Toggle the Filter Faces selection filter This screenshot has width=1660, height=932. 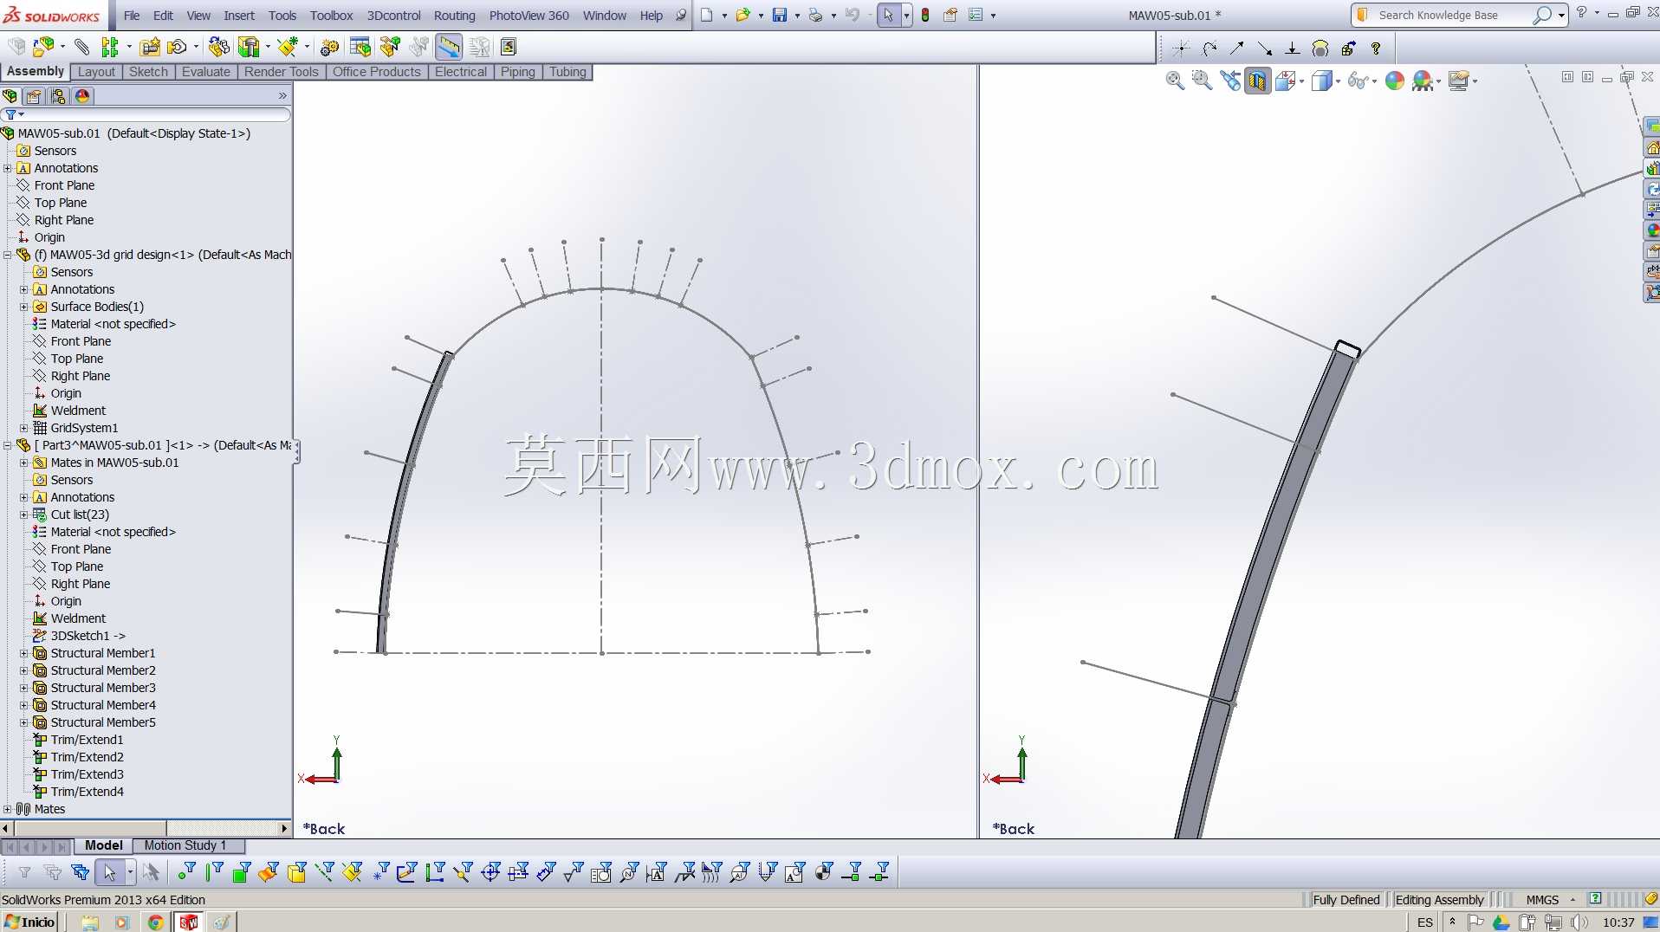(242, 871)
